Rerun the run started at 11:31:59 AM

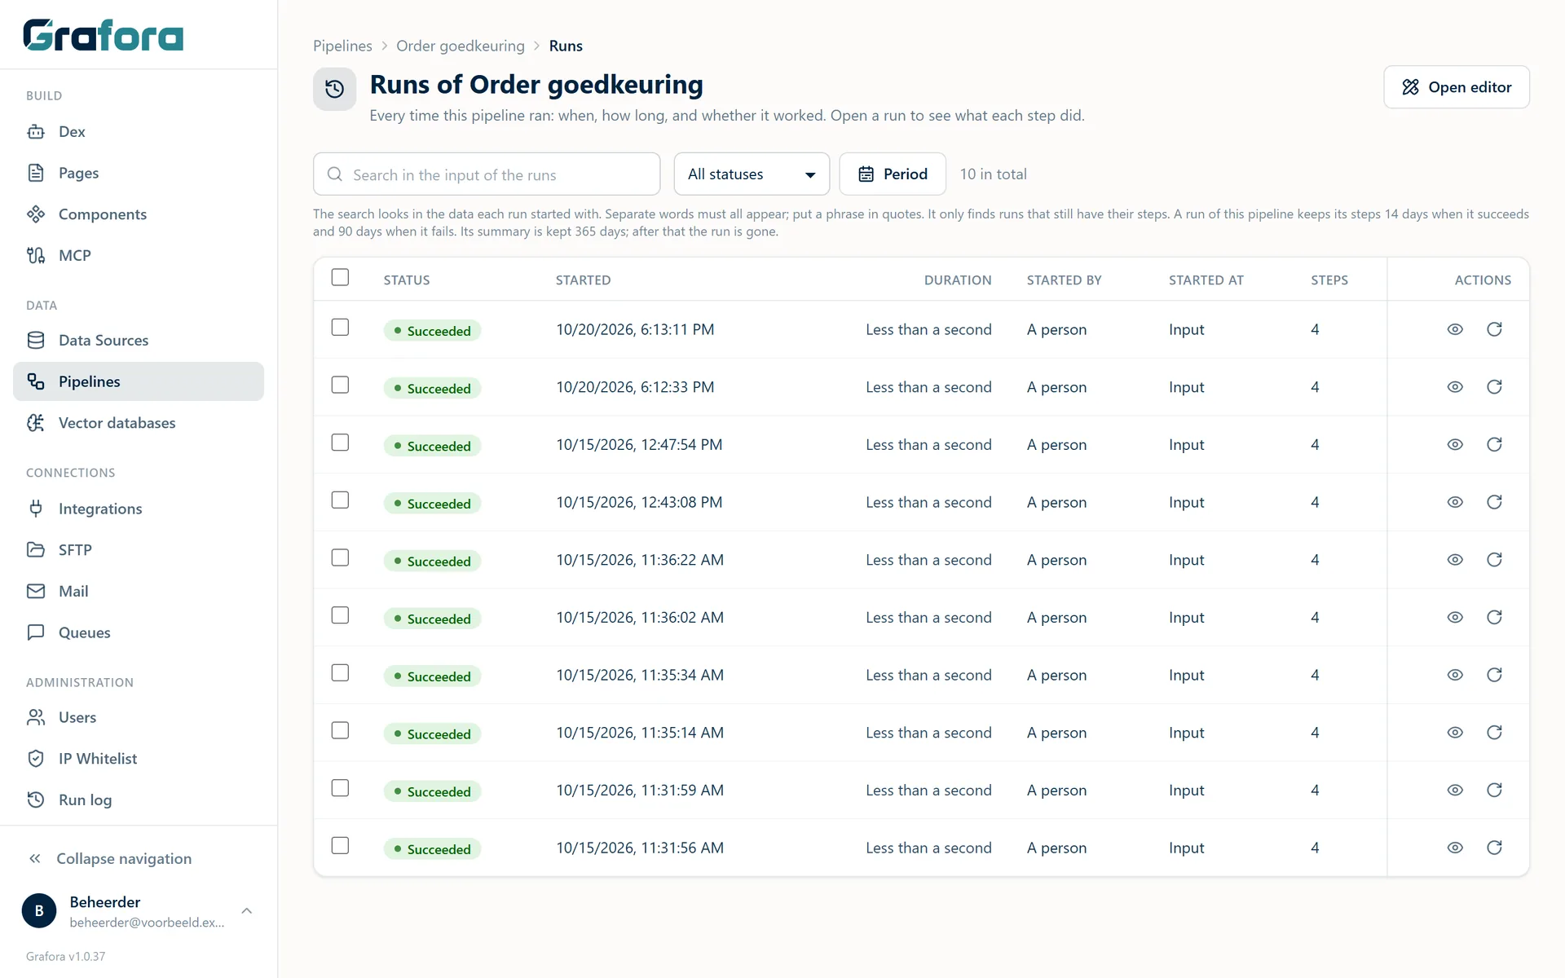tap(1494, 790)
